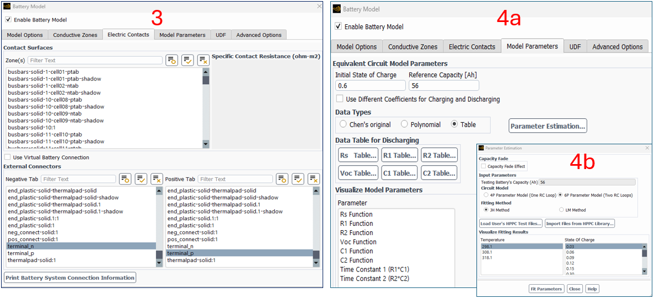Click the Zone(s) list scrollbar thumb

point(206,80)
